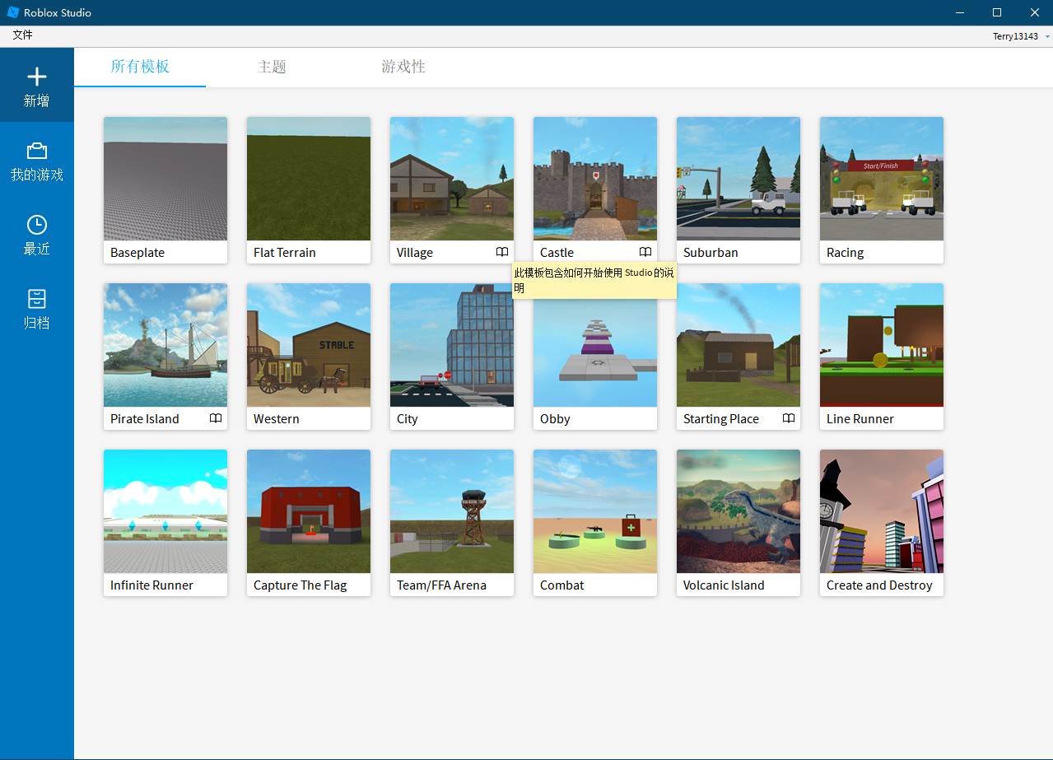
Task: Open Recent (最近) clock icon
Action: pyautogui.click(x=36, y=225)
